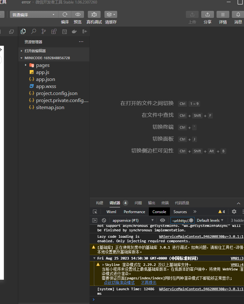Open project.config.json file
244x304 pixels.
(54, 93)
